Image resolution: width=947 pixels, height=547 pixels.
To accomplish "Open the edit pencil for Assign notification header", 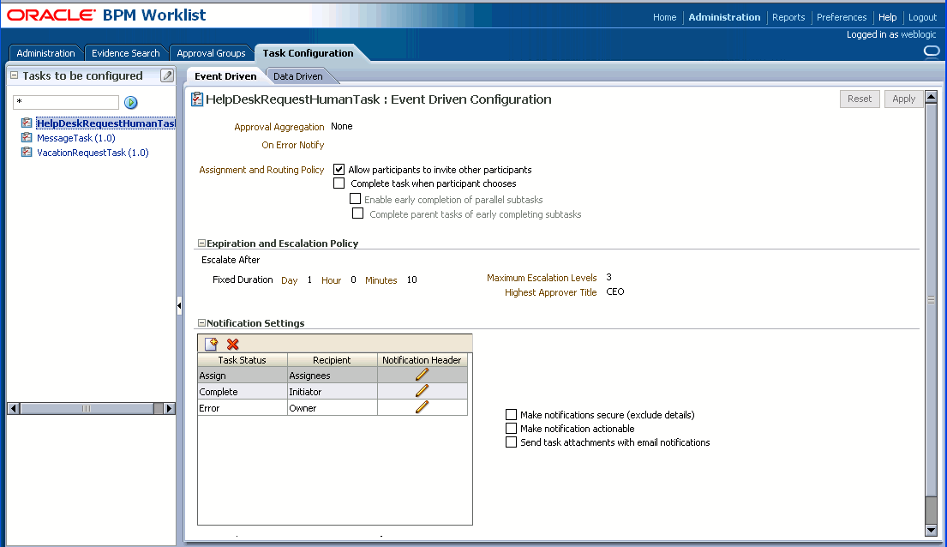I will coord(422,374).
